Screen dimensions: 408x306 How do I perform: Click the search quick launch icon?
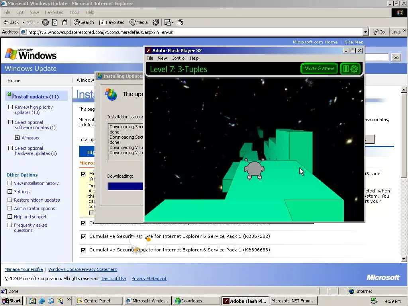click(60, 301)
